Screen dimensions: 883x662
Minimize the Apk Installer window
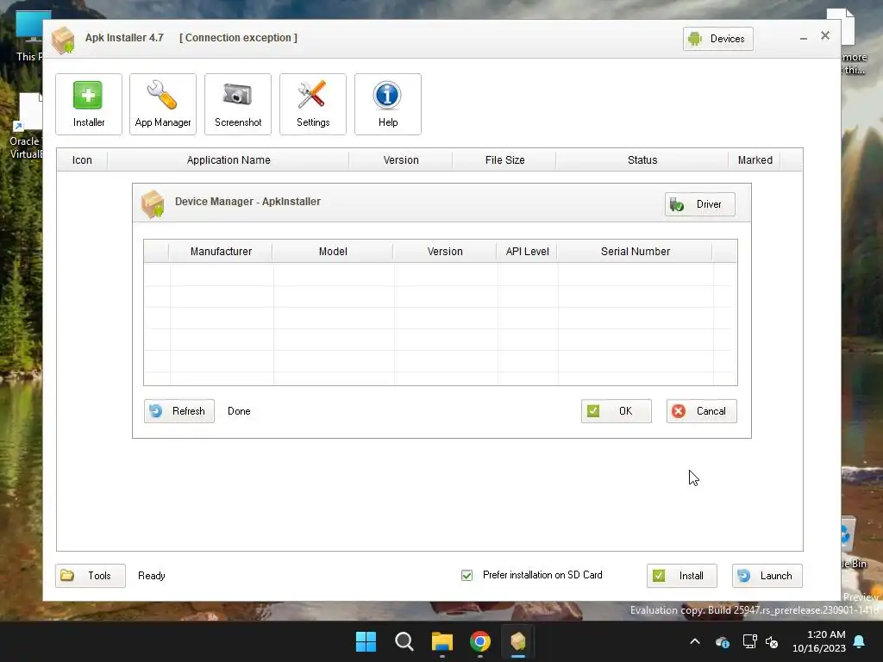click(804, 38)
